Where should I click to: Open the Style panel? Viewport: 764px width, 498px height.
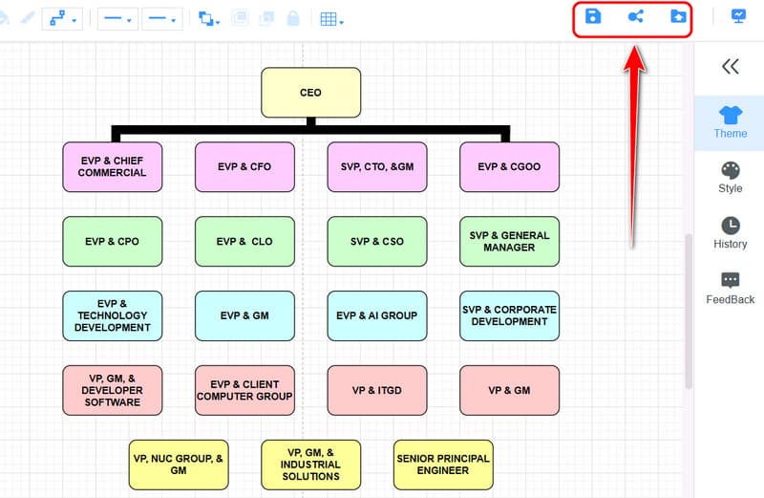click(730, 177)
